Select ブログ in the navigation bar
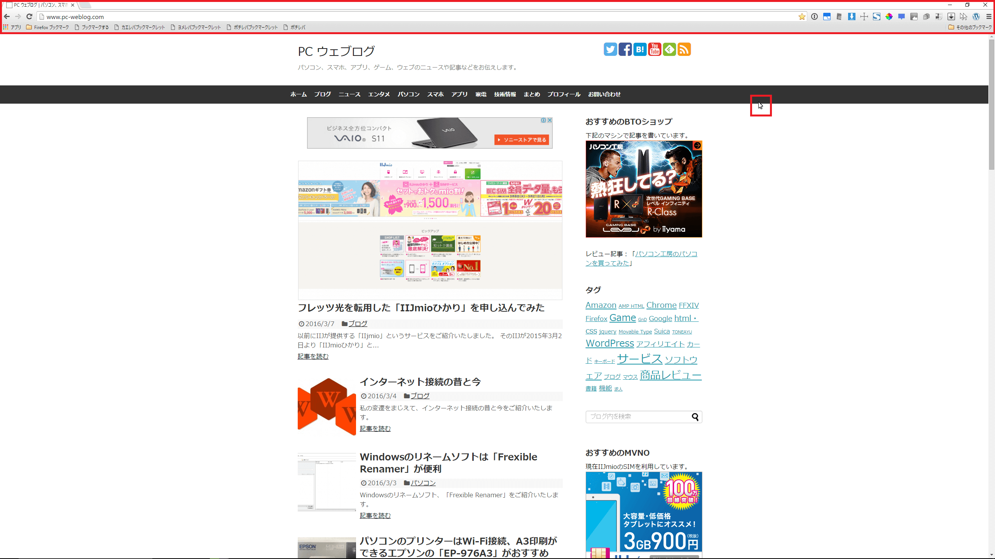995x559 pixels. [323, 94]
